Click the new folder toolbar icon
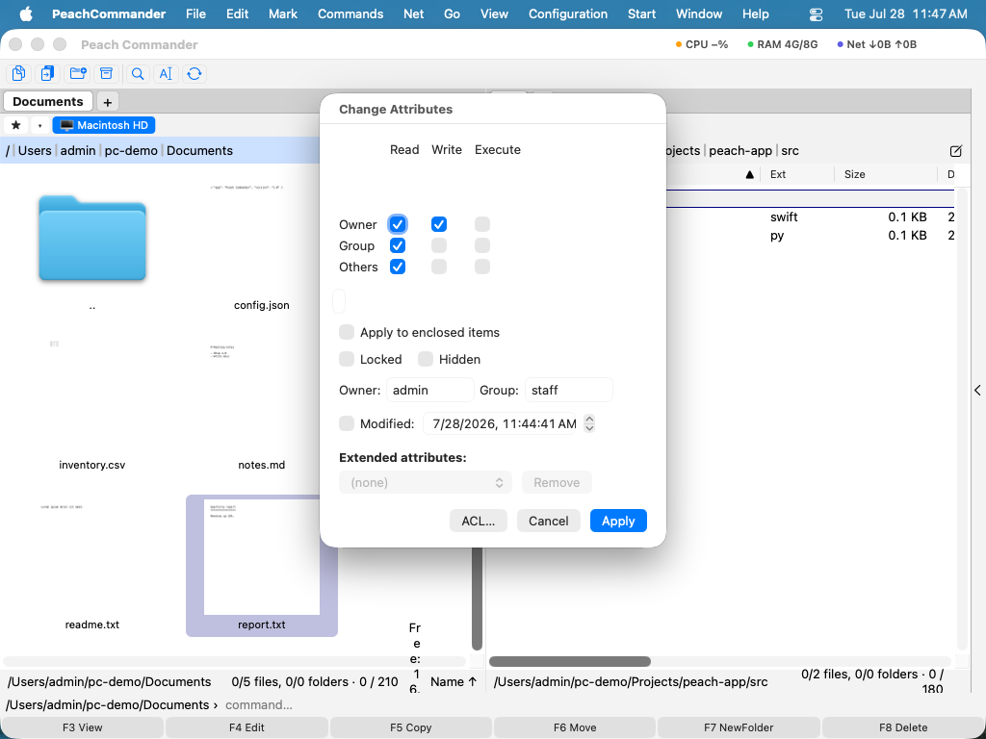Screen dimensions: 986x739 [78, 73]
